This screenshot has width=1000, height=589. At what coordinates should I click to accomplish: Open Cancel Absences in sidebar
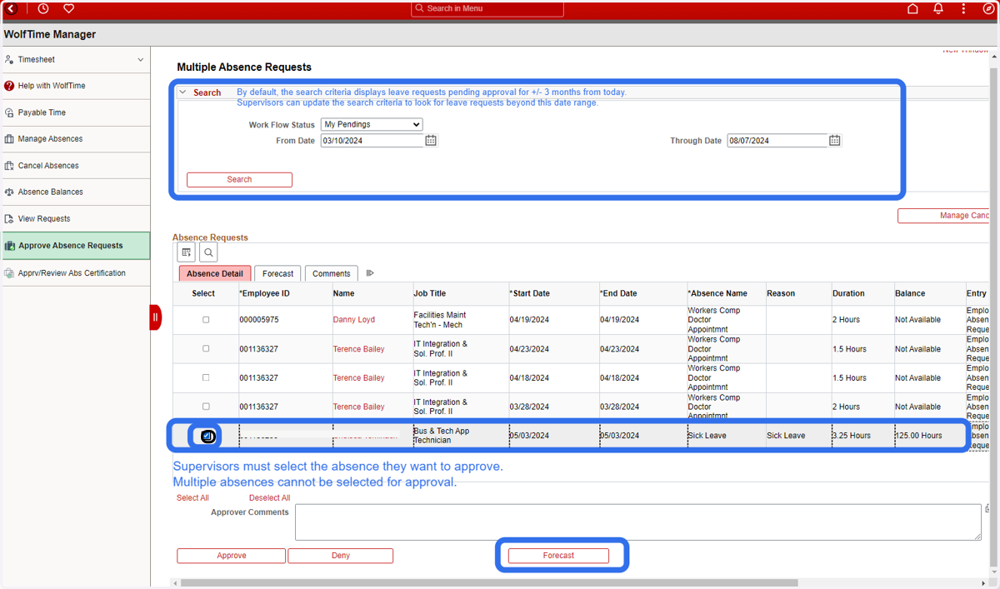pos(48,166)
